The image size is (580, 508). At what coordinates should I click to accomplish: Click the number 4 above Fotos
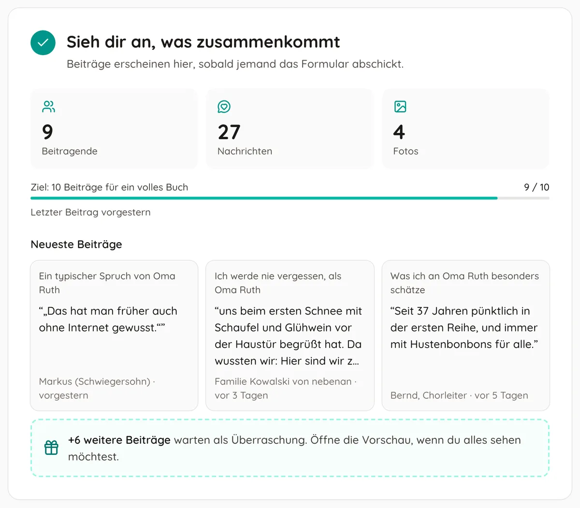(x=399, y=132)
